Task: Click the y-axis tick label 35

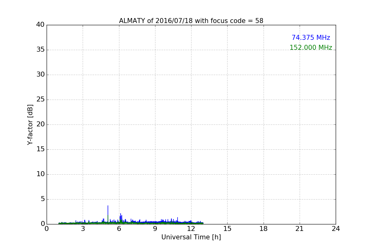Action: point(40,50)
